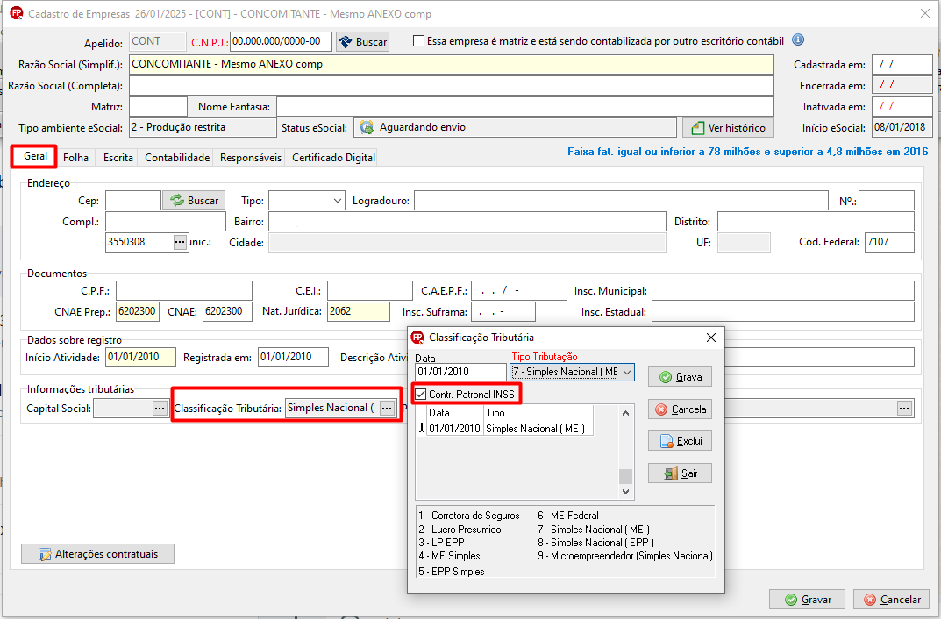The height and width of the screenshot is (619, 941).
Task: Click scroll down arrow in classification list
Action: pyautogui.click(x=625, y=491)
